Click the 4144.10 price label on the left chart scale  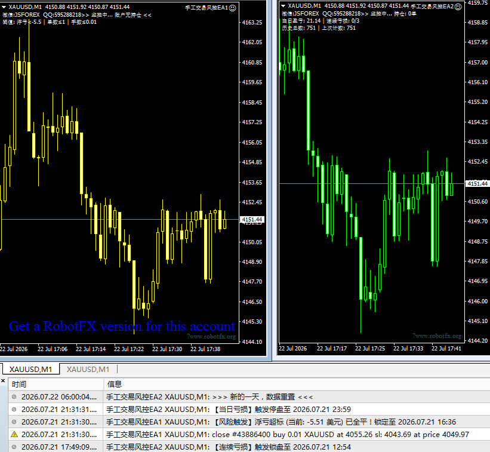pos(252,342)
